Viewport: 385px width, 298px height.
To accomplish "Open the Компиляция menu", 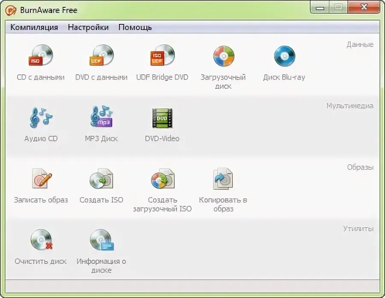I will (x=34, y=27).
